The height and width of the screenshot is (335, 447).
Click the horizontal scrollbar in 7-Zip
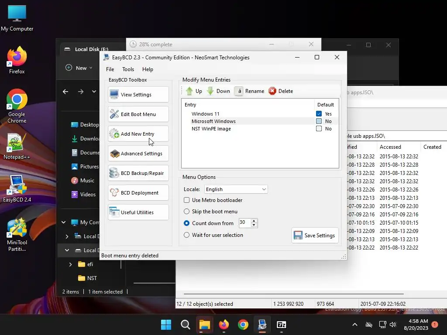[294, 294]
